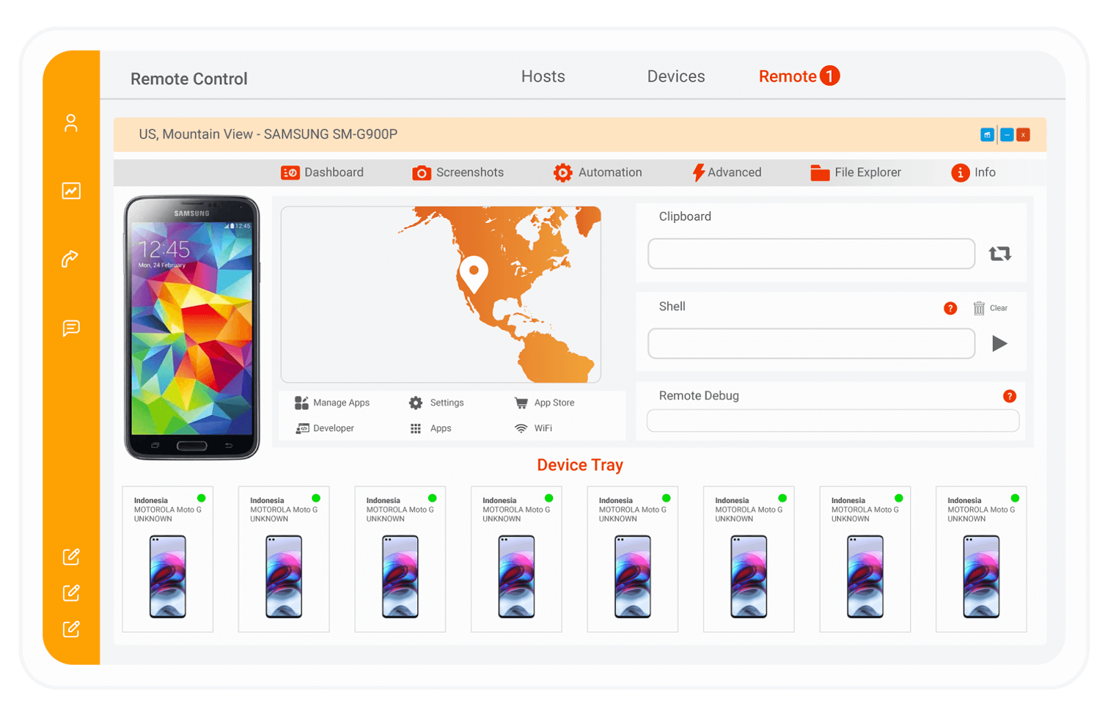Open the chat message sidebar icon

coord(71,328)
